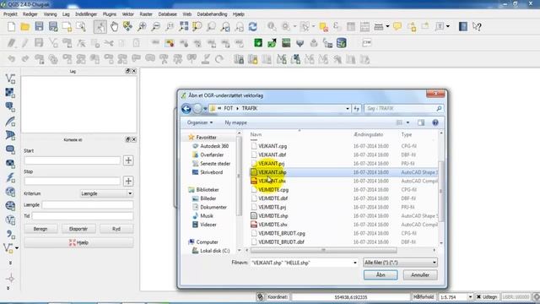540x304 pixels.
Task: Click the Zoom Last icon
Action: pos(225,26)
